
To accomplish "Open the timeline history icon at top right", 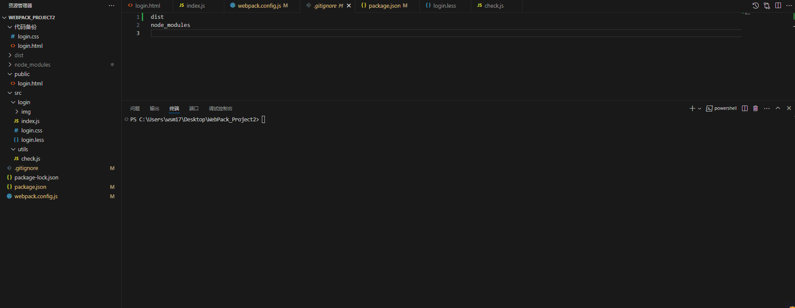I will [755, 6].
